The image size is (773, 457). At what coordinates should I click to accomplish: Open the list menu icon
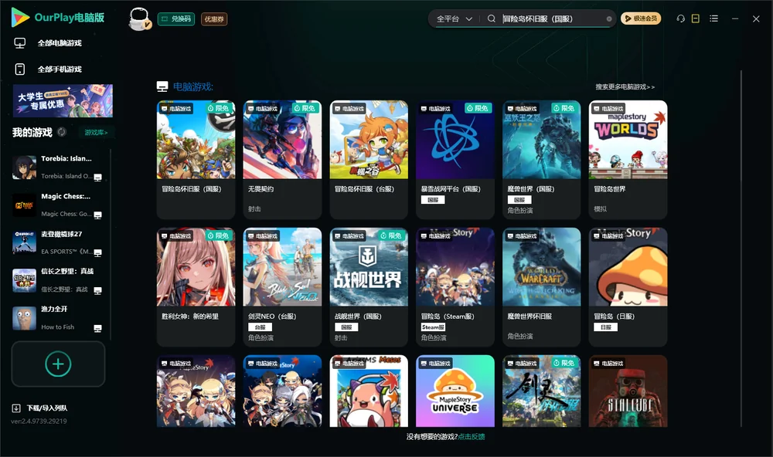(x=713, y=19)
